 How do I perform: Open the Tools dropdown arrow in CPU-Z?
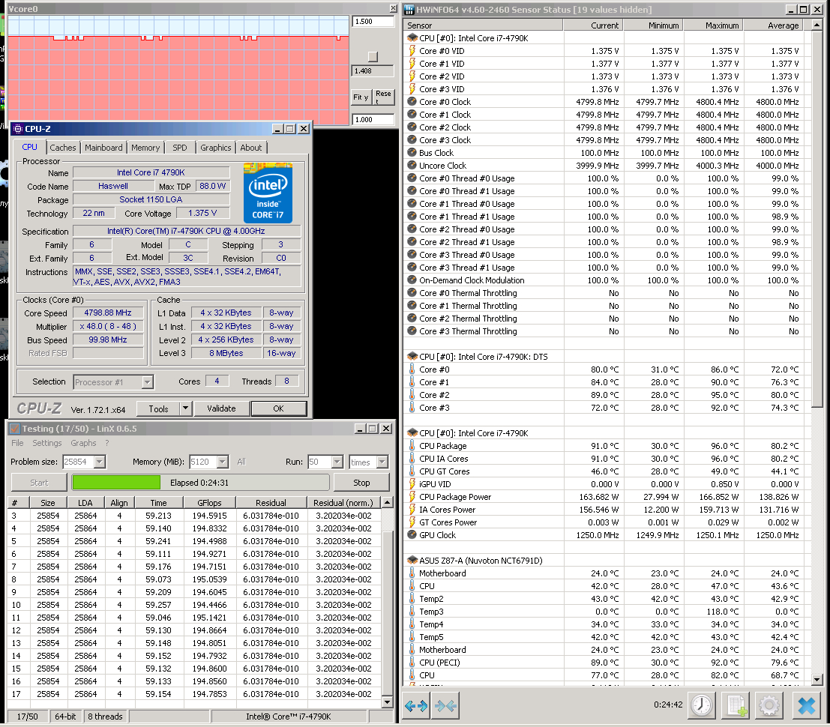(x=185, y=408)
